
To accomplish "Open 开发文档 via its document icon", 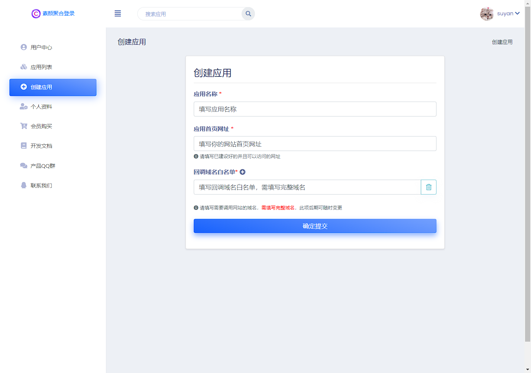I will click(x=24, y=146).
